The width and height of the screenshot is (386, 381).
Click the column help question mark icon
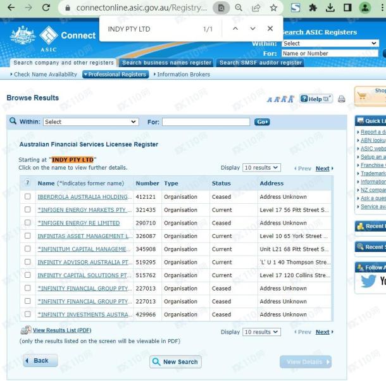[28, 183]
